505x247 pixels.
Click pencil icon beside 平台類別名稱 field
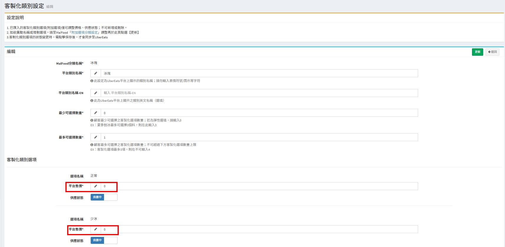pyautogui.click(x=95, y=73)
